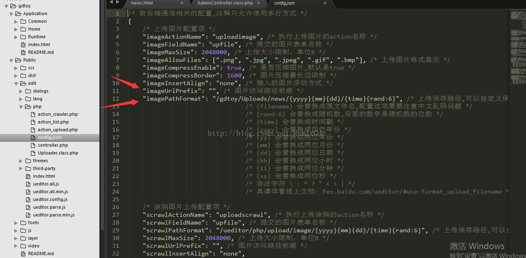
Task: Click the Application folder icon
Action: (18, 13)
